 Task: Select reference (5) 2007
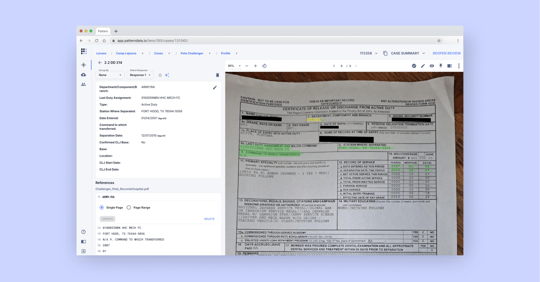[x=106, y=245]
